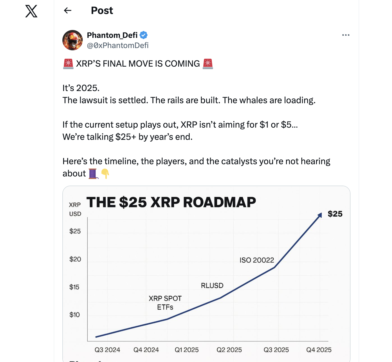Go back using the left arrow
The height and width of the screenshot is (362, 392).
coord(68,10)
